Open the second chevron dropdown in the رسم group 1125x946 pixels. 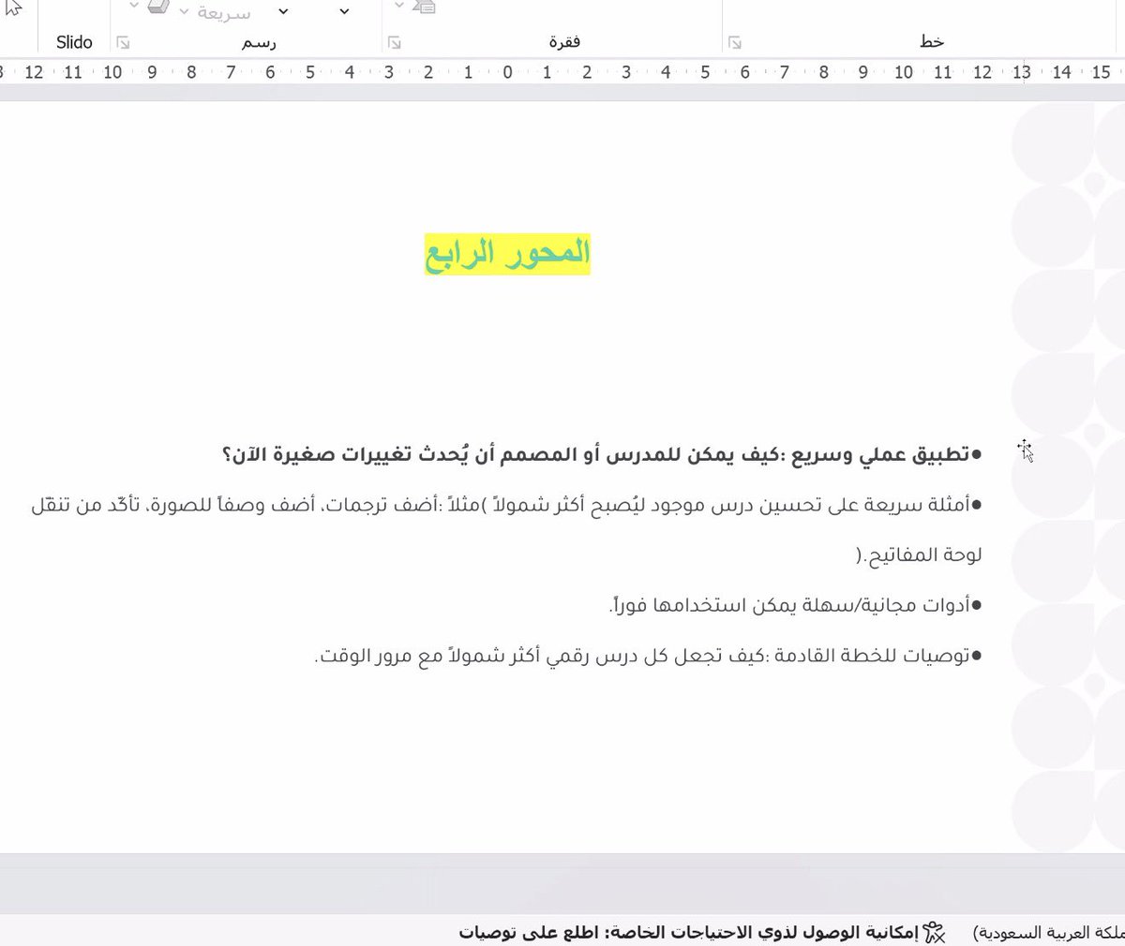coord(343,11)
